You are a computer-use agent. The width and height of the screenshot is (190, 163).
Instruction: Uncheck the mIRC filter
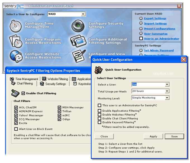tap(59, 115)
